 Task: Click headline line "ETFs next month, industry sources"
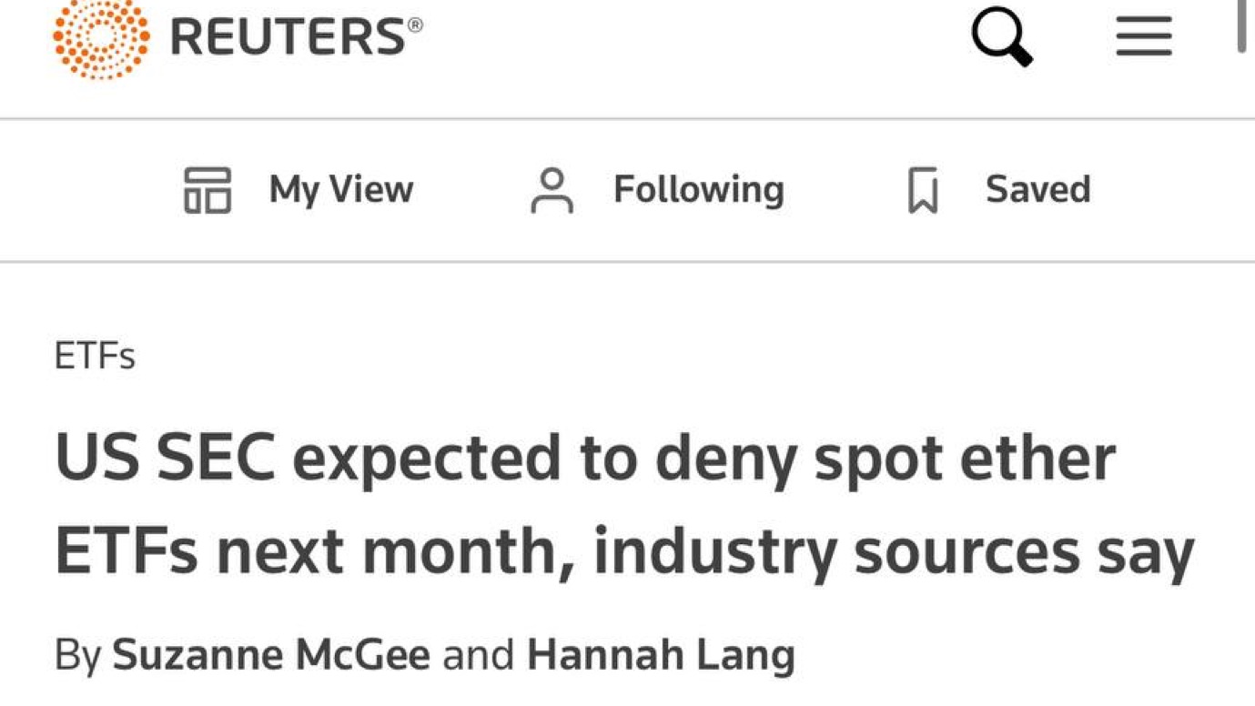click(x=566, y=551)
